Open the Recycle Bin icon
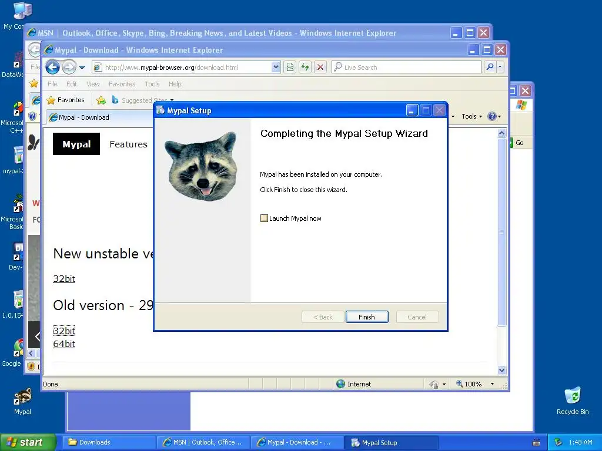The width and height of the screenshot is (602, 451). tap(573, 401)
